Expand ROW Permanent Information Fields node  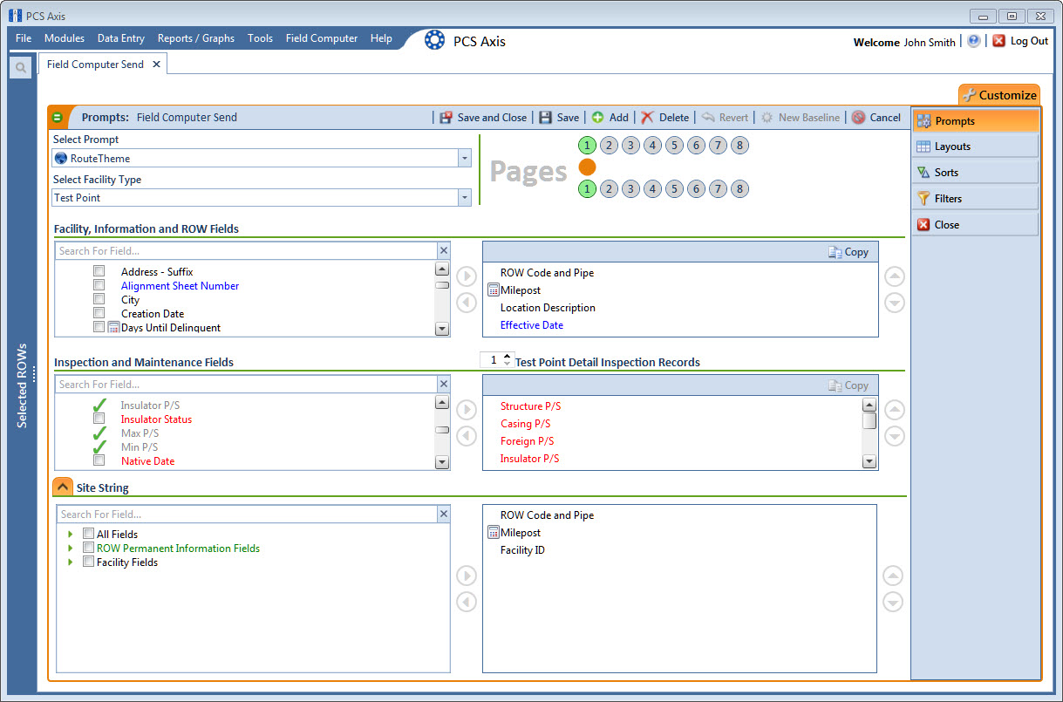click(x=71, y=549)
